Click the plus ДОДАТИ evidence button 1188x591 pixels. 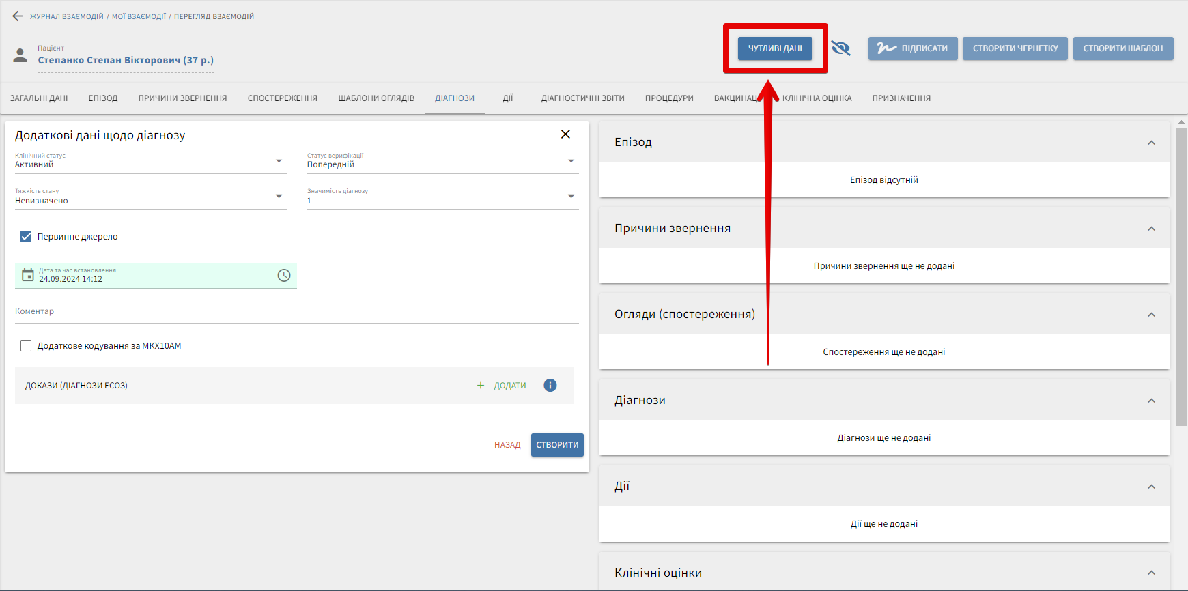click(502, 386)
